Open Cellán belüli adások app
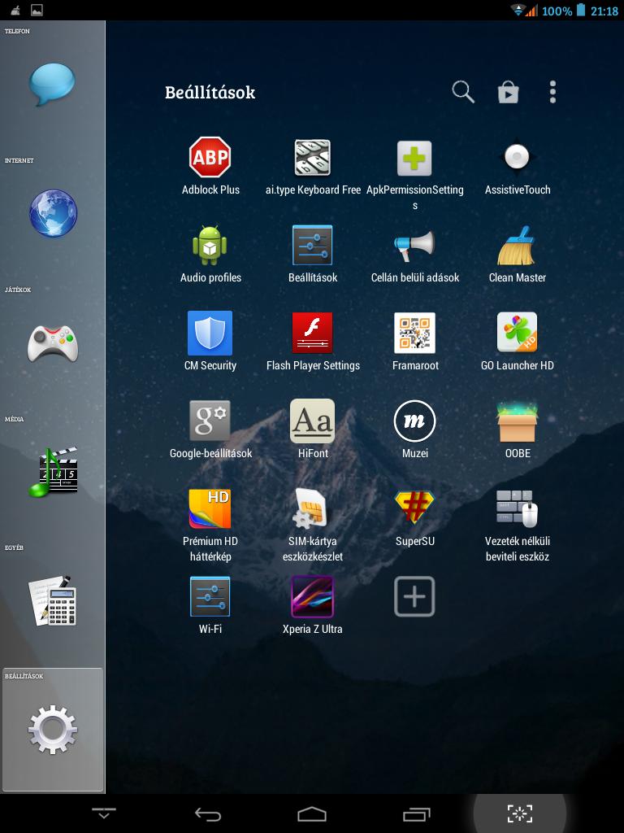624x833 pixels. 414,246
